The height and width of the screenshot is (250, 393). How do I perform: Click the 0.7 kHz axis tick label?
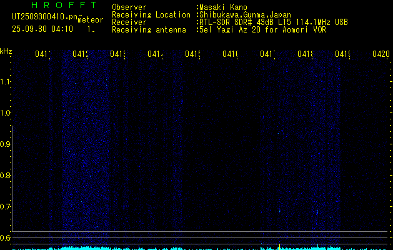[x=5, y=206]
